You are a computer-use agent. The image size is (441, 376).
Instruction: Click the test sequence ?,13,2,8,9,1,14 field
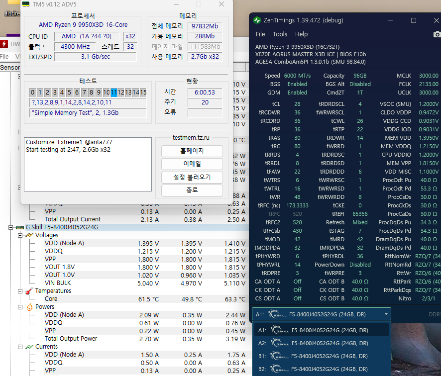point(88,102)
